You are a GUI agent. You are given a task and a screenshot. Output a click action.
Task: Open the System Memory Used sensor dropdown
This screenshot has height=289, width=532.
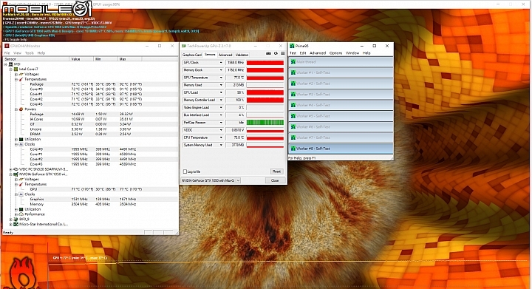pyautogui.click(x=220, y=145)
